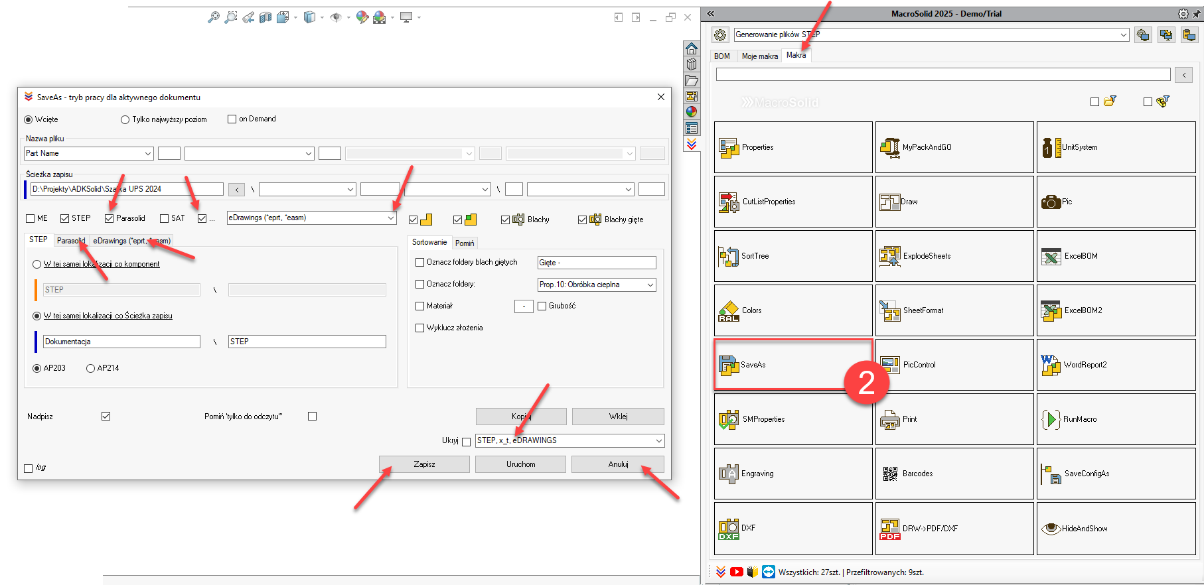Enable the SAT format checkbox

tap(164, 218)
